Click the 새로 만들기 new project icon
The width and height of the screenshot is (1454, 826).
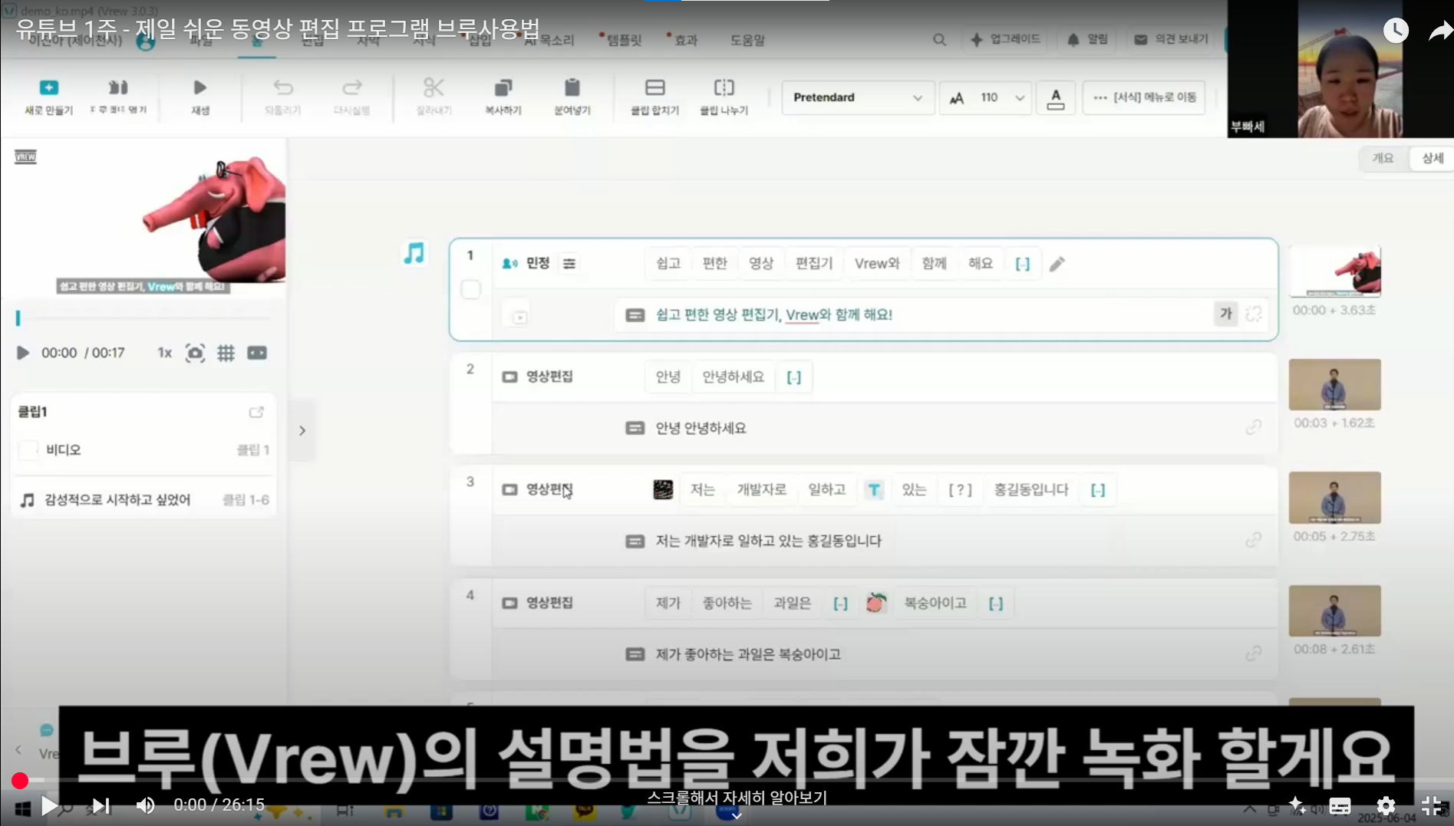pos(48,87)
